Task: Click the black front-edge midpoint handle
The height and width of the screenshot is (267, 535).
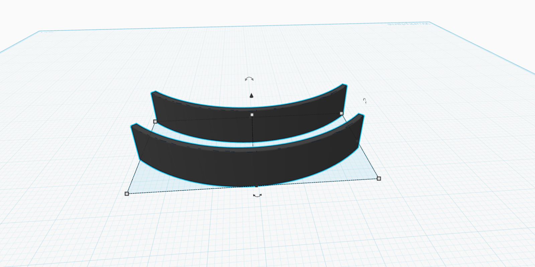Action: 256,186
